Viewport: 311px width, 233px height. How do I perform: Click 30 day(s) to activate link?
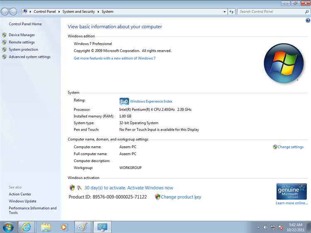click(x=129, y=188)
